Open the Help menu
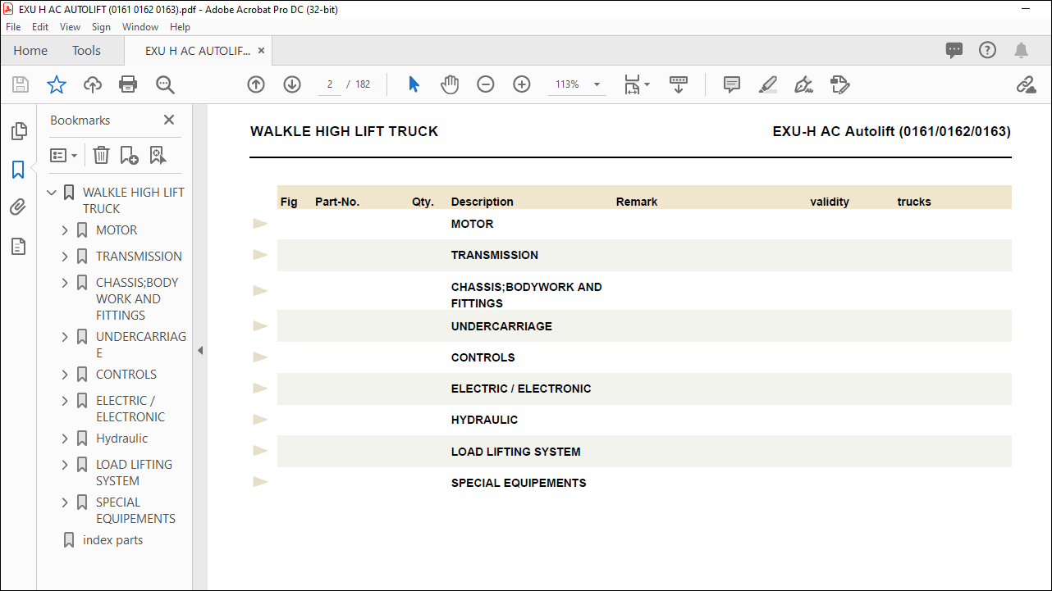 click(x=180, y=27)
